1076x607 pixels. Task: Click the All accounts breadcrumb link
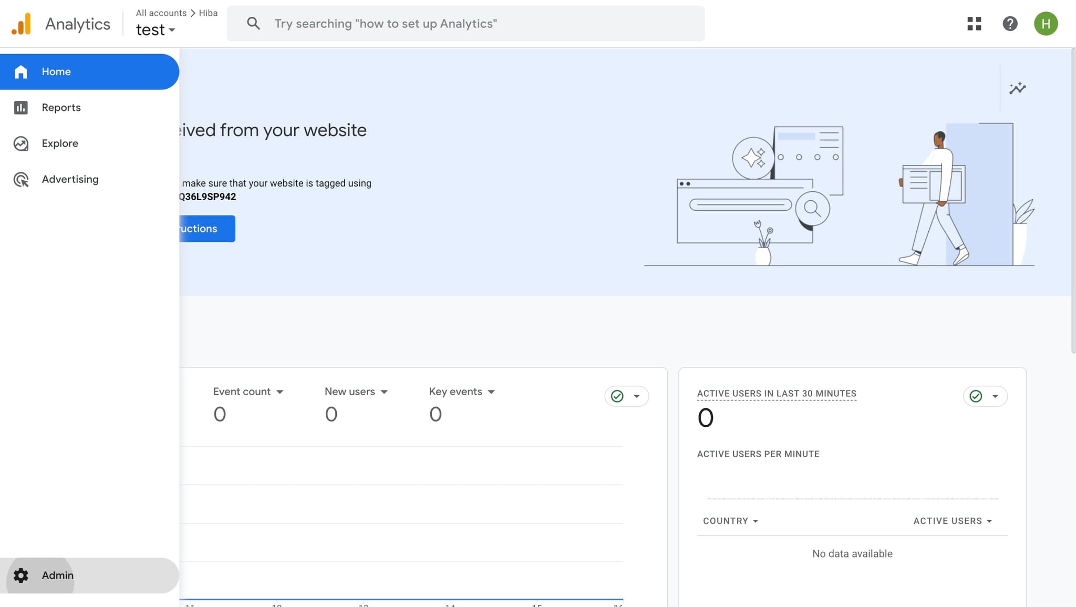[161, 13]
